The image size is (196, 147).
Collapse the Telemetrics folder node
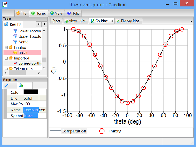click(x=6, y=69)
